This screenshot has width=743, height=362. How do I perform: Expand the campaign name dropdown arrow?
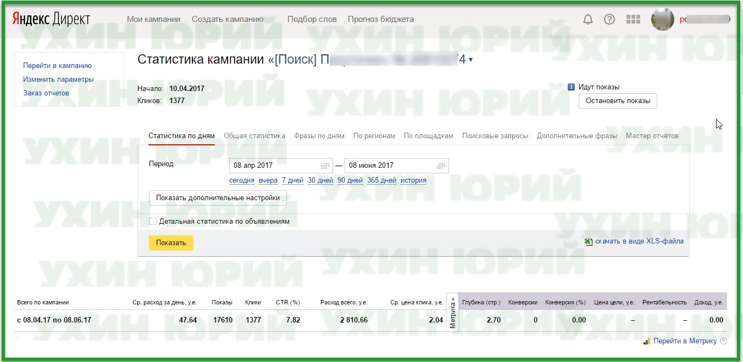(472, 60)
